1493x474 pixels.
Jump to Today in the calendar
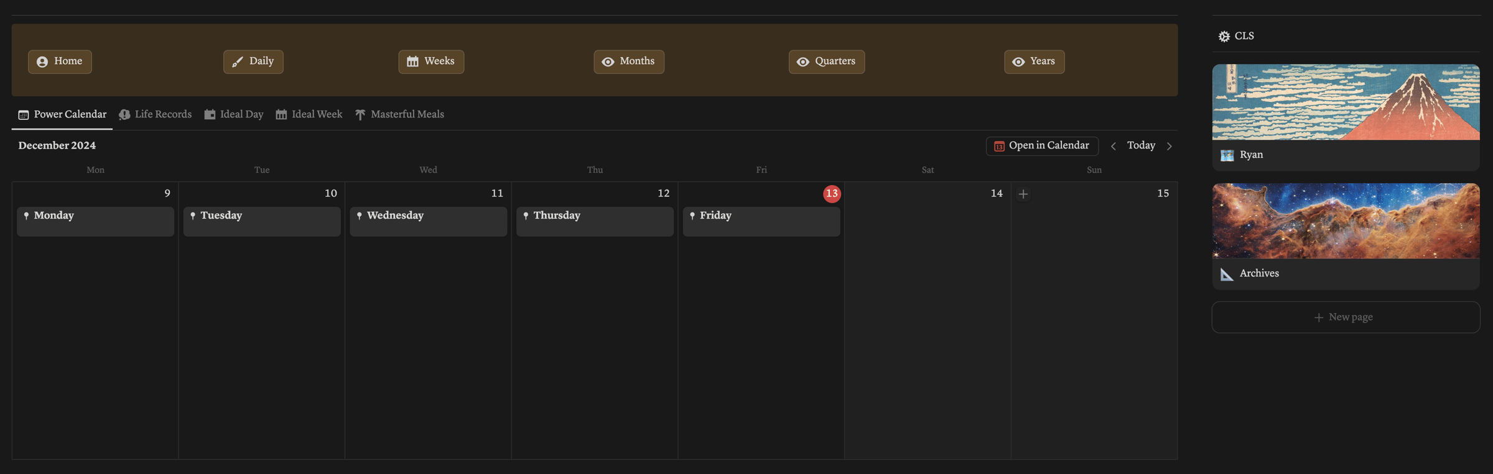pos(1141,145)
